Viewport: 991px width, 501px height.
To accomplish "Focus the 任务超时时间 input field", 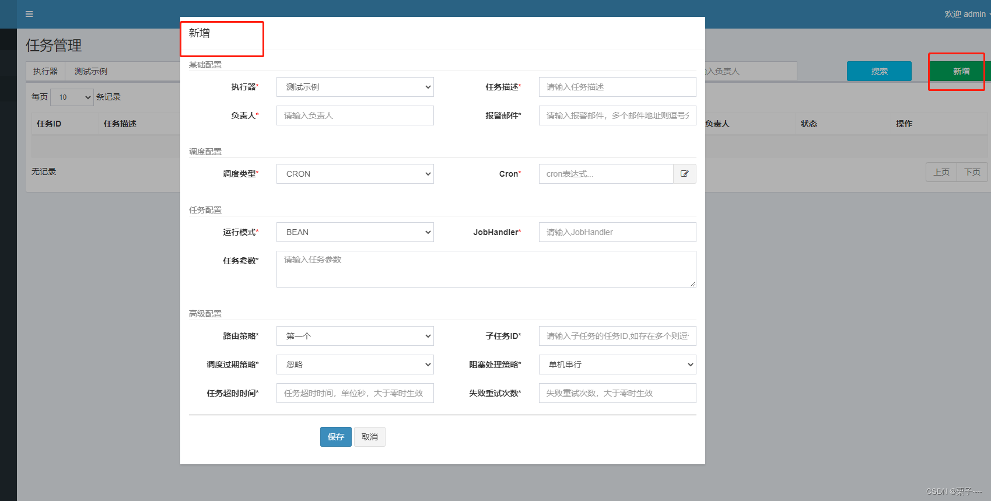I will (x=355, y=393).
